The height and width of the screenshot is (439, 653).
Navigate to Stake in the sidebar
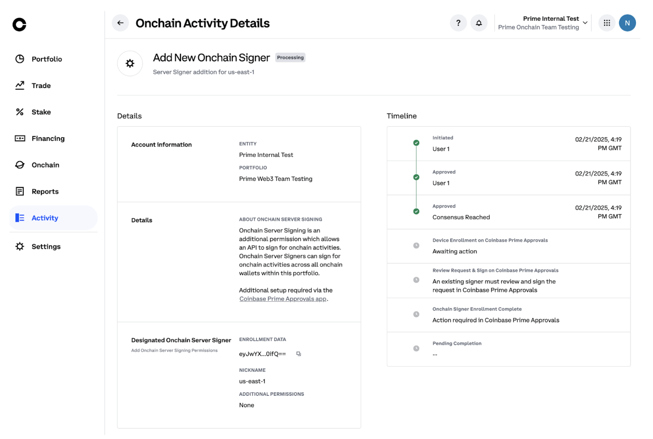(x=41, y=112)
